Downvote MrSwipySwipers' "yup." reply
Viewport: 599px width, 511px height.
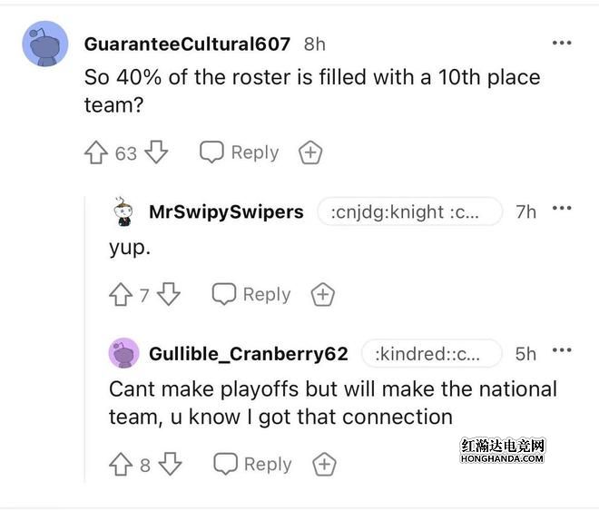(x=169, y=295)
